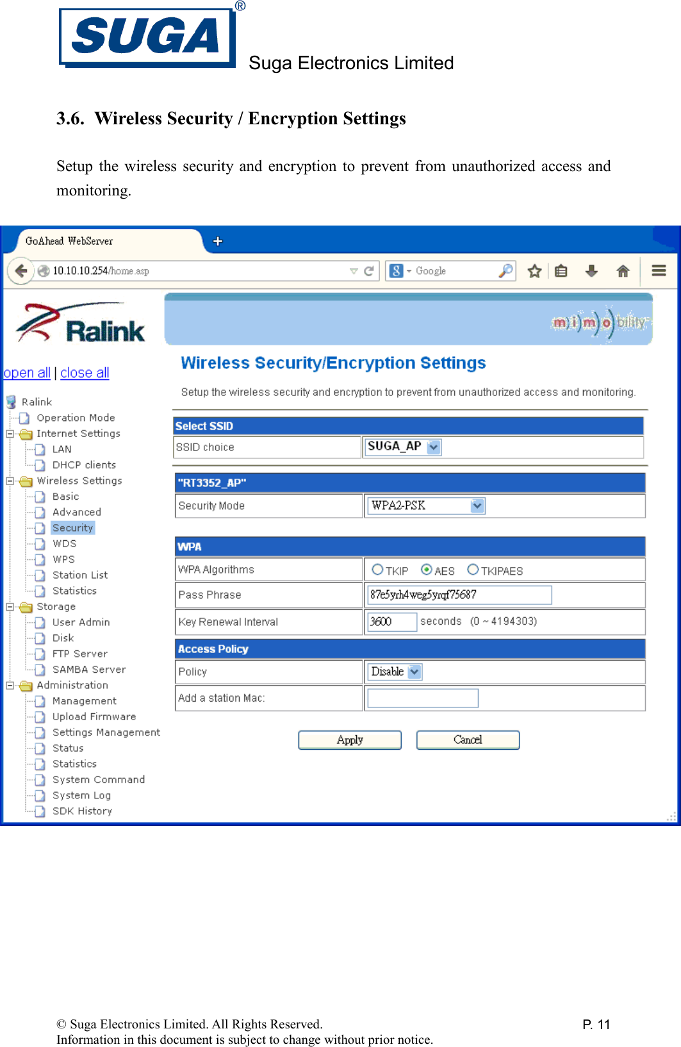
Task: Click the Cancel button
Action: [x=468, y=739]
